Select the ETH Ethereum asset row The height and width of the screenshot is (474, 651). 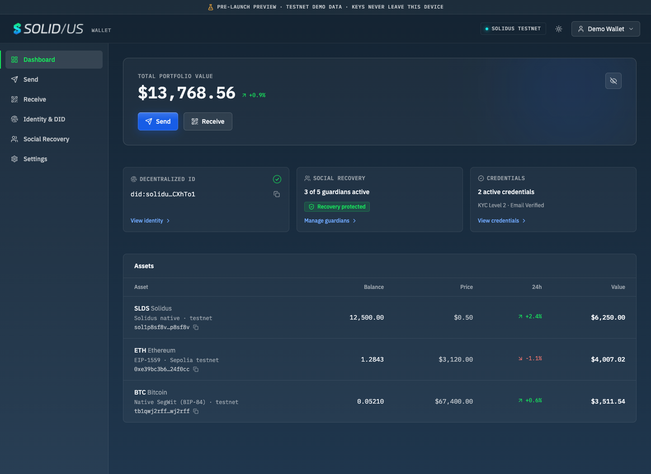pyautogui.click(x=380, y=359)
